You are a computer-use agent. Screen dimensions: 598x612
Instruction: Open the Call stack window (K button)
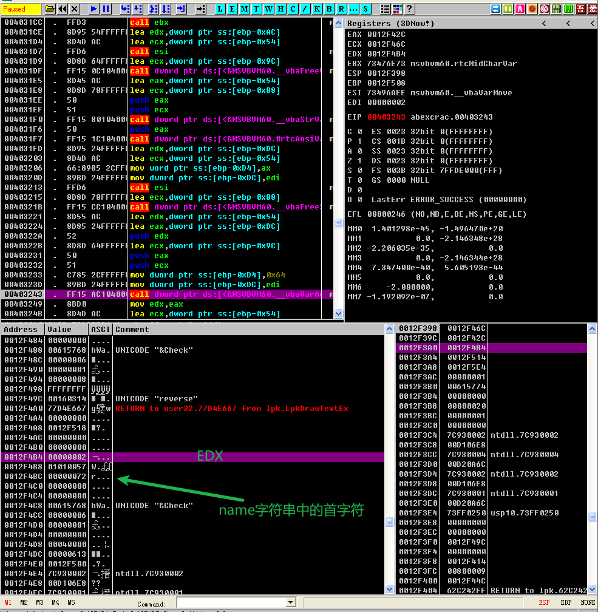pyautogui.click(x=317, y=8)
